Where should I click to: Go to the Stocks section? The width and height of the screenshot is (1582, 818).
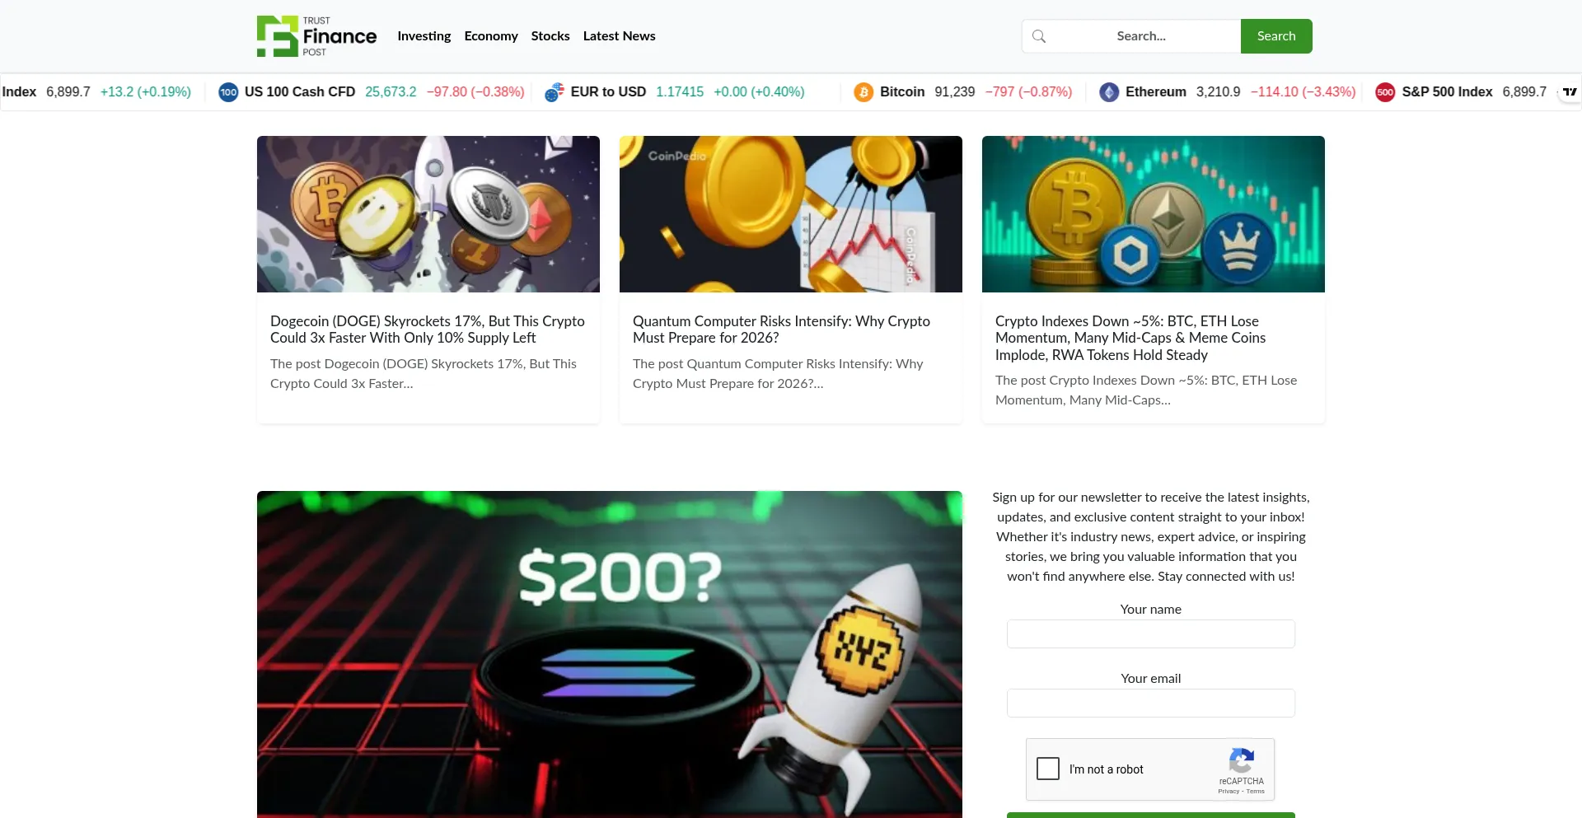550,36
